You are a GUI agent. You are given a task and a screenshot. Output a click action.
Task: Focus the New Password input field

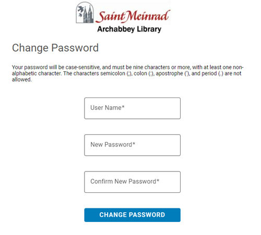[133, 145]
